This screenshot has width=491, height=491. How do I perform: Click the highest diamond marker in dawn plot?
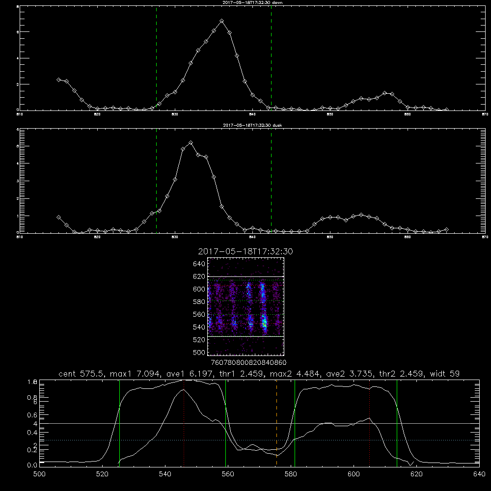click(x=222, y=21)
